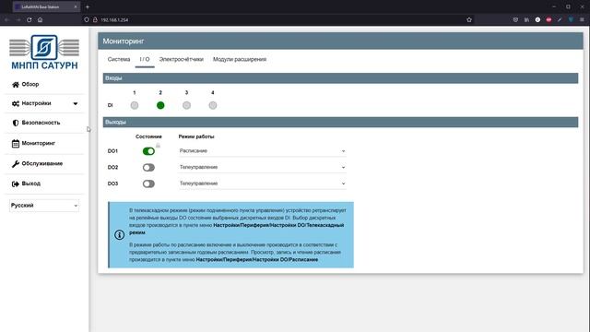Click the DI row label

point(111,105)
